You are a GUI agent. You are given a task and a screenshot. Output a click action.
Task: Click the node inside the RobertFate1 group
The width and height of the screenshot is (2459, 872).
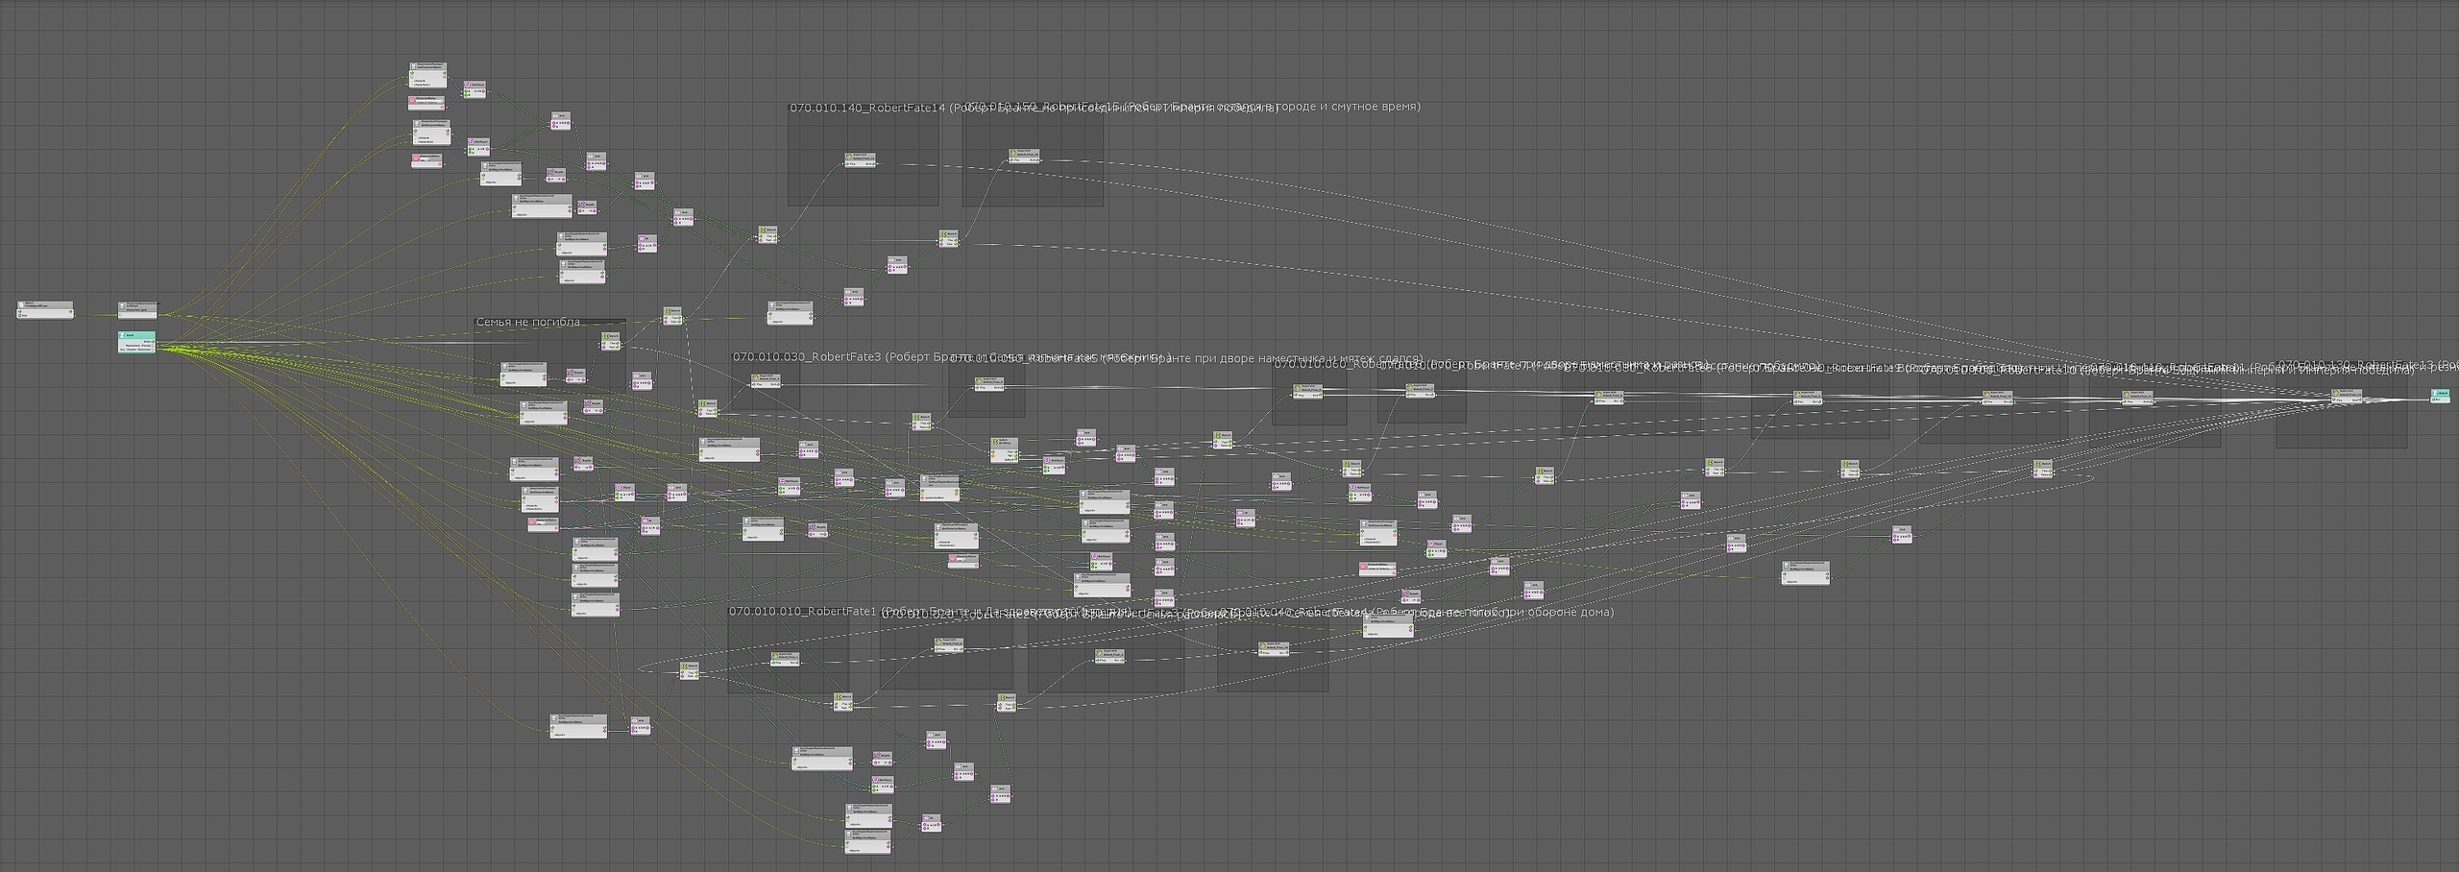click(786, 659)
